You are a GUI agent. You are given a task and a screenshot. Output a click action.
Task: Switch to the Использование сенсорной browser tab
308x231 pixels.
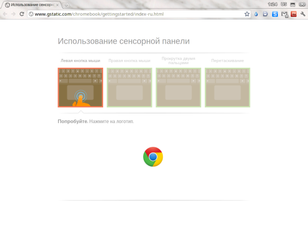pos(32,5)
